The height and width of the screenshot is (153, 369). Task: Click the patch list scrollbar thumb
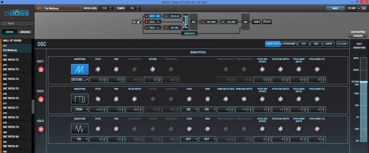tap(33, 107)
